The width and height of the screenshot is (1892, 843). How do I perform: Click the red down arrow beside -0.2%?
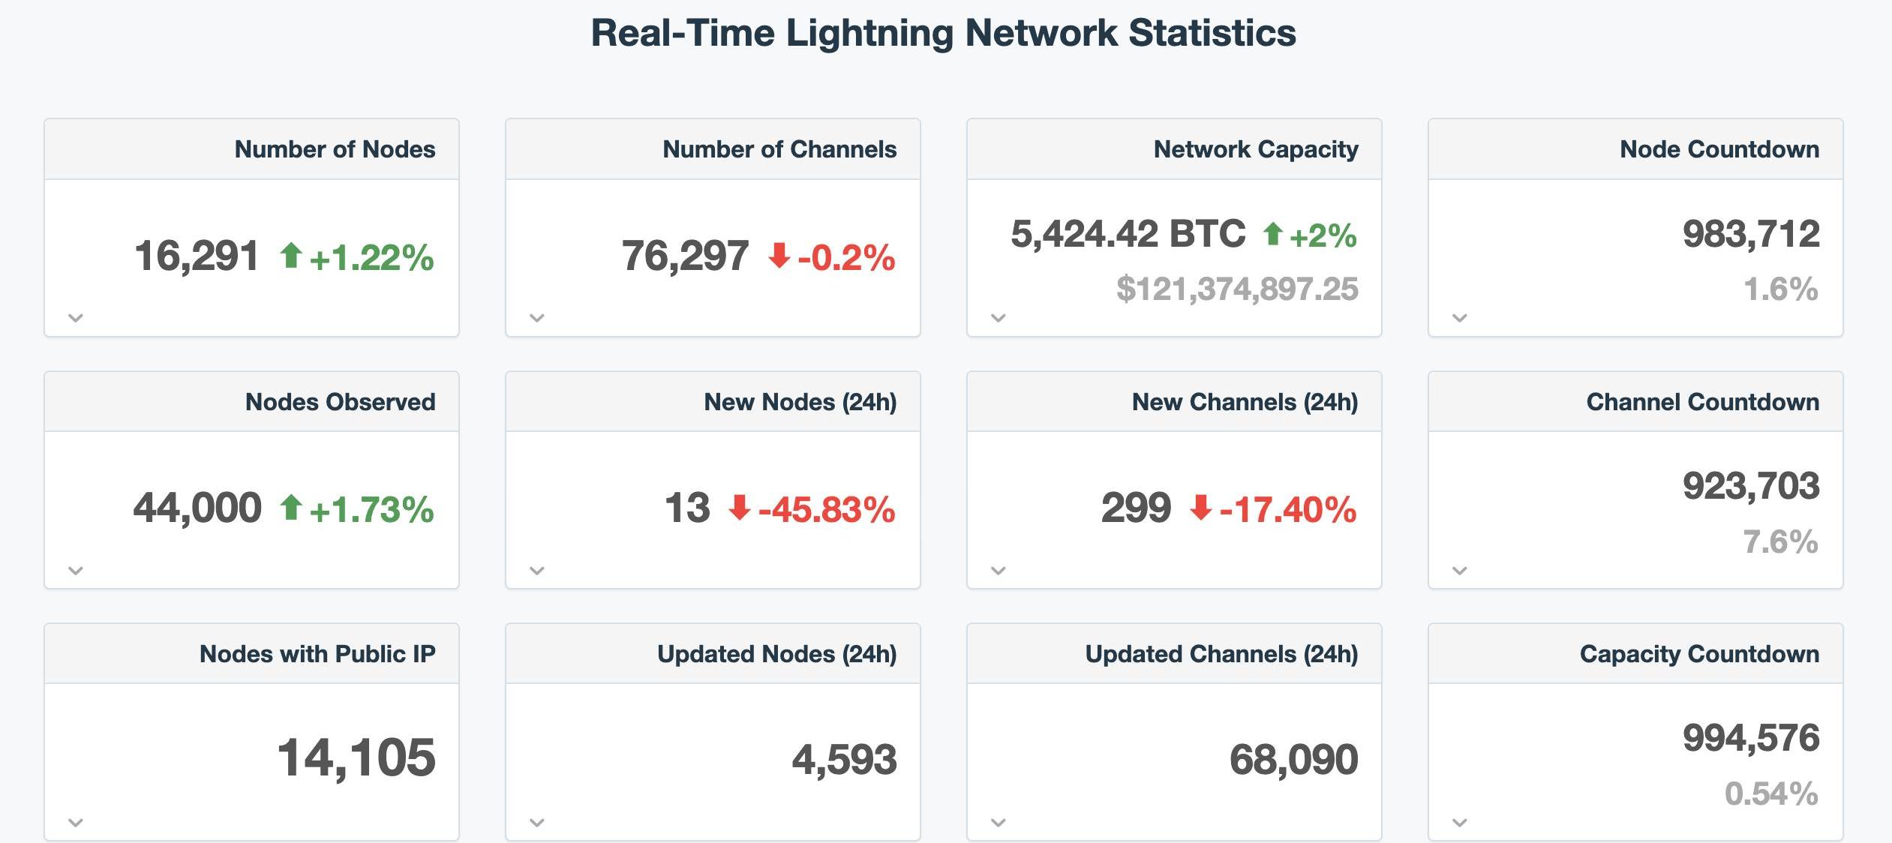779,256
